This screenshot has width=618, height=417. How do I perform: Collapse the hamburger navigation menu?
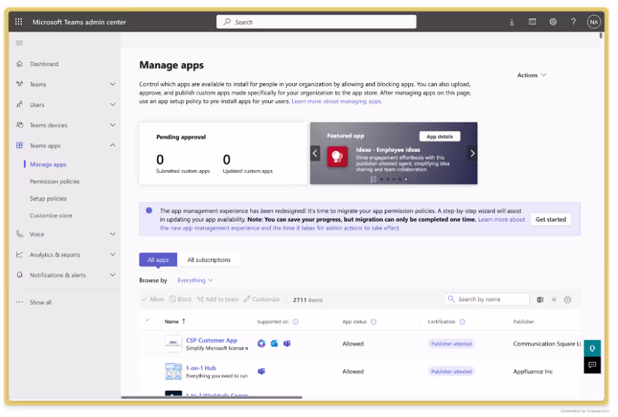19,43
